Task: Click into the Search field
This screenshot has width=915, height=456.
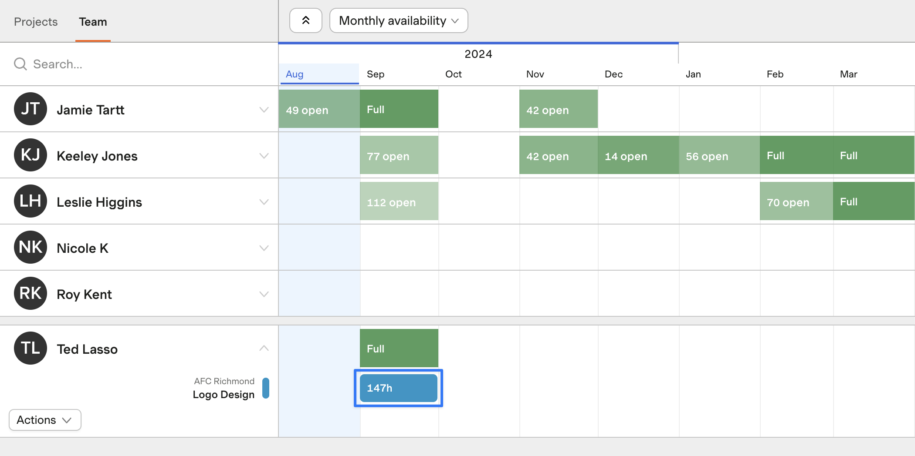Action: (x=139, y=64)
